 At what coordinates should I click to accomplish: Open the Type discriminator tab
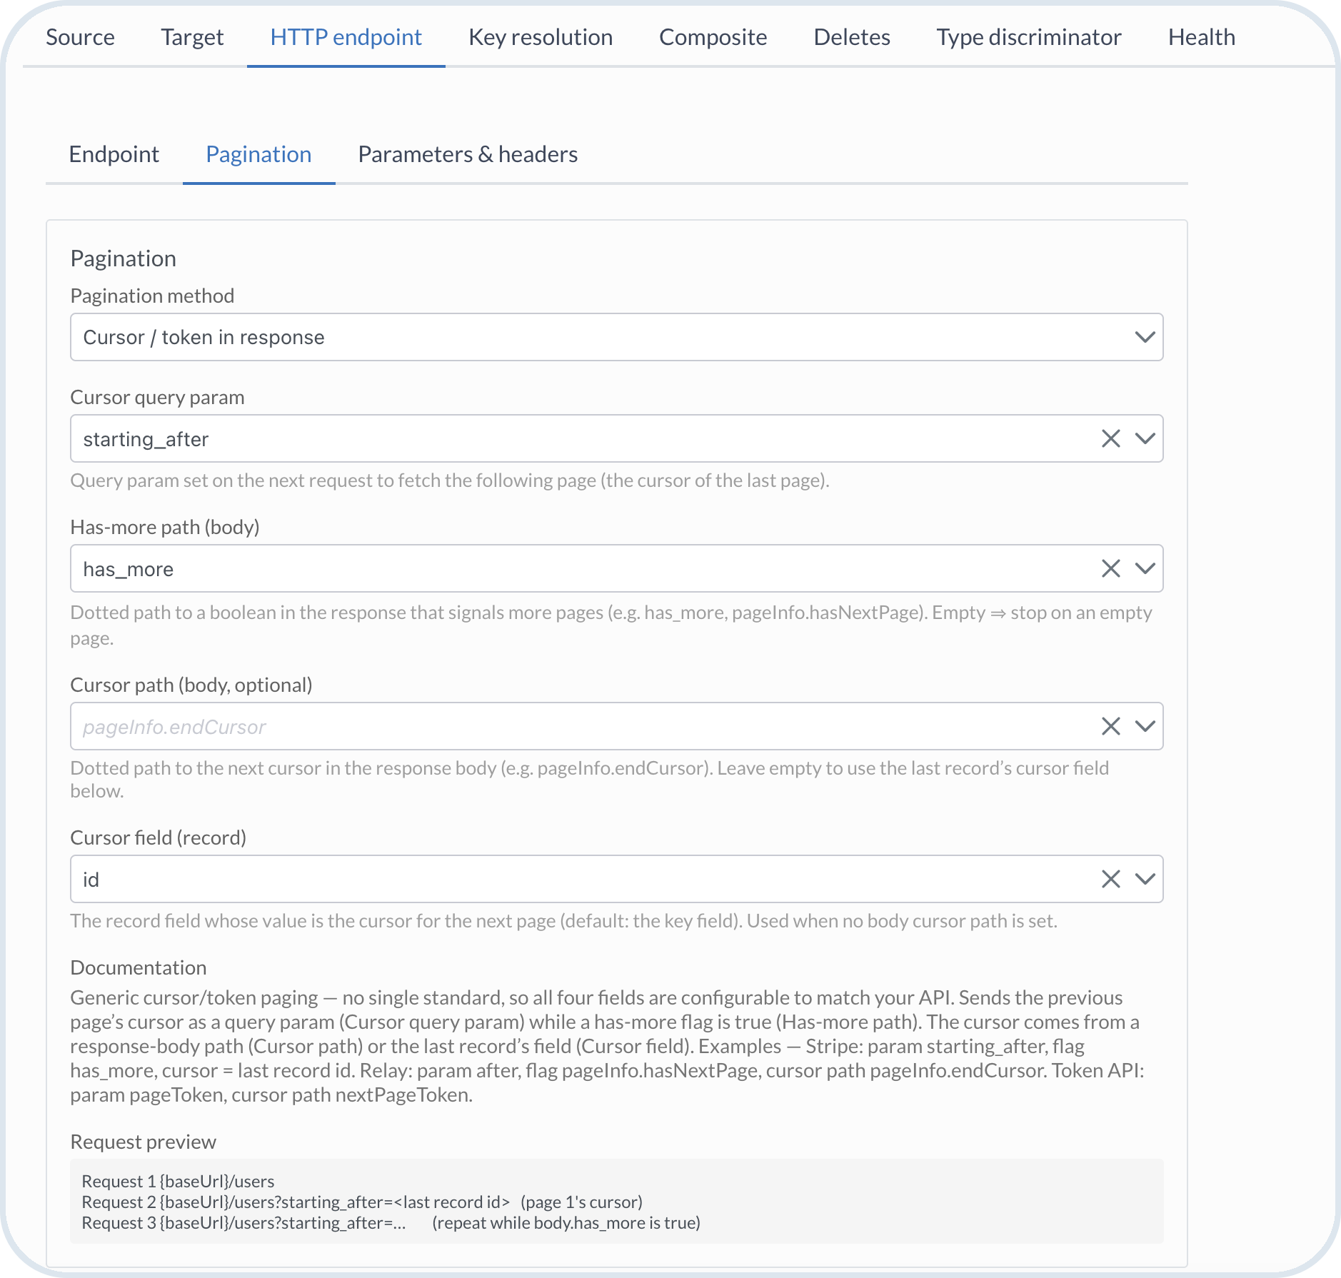1029,37
